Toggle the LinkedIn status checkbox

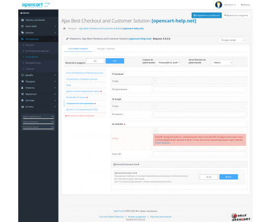155,131
